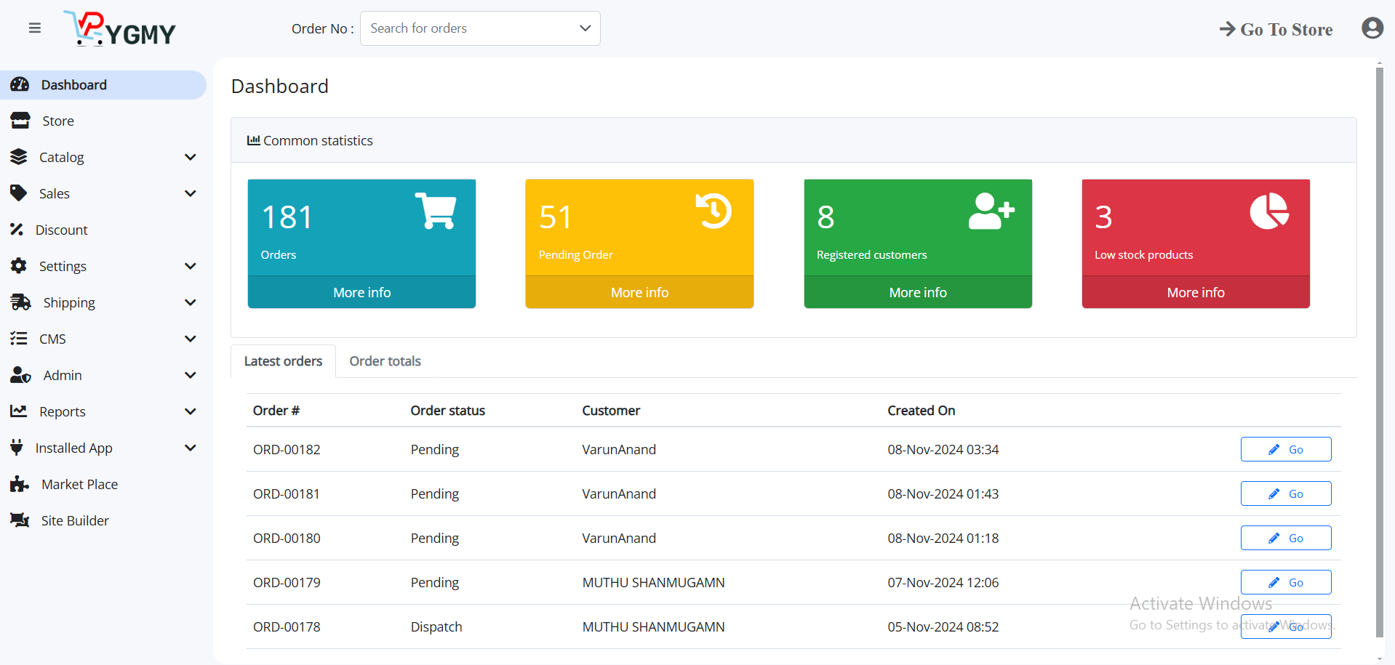Click the shopping cart icon on Orders card
The width and height of the screenshot is (1395, 665).
[x=435, y=211]
